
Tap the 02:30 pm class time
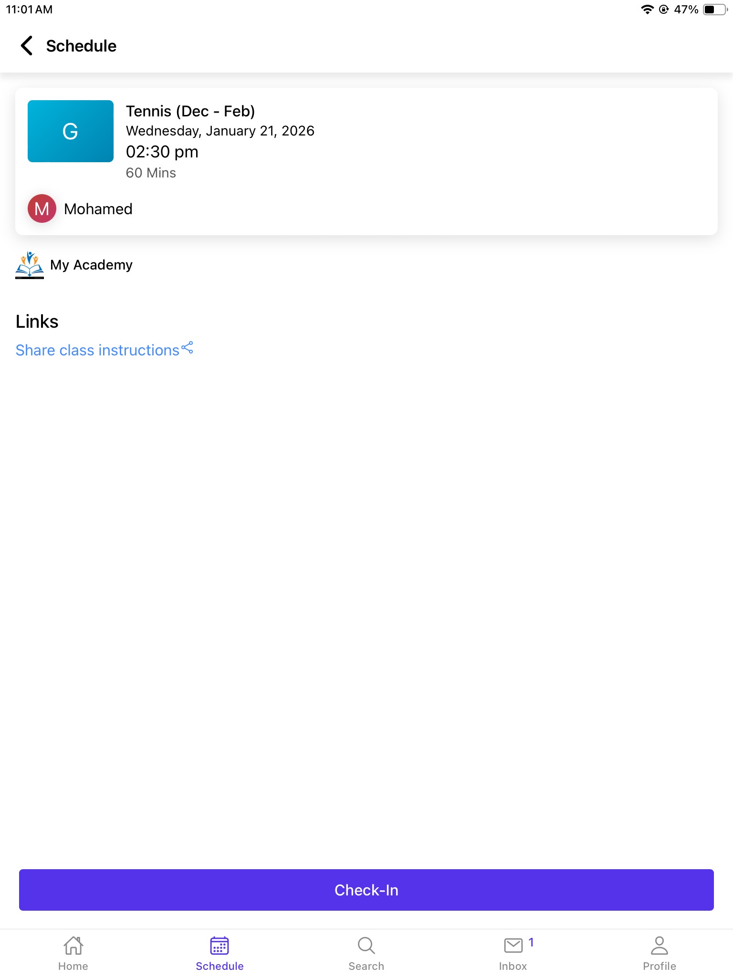click(x=162, y=152)
